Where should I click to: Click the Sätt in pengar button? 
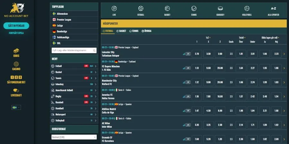16,26
